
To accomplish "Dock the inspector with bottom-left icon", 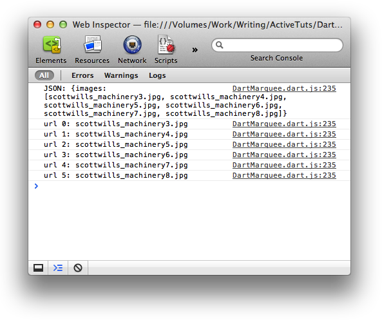I will [38, 268].
